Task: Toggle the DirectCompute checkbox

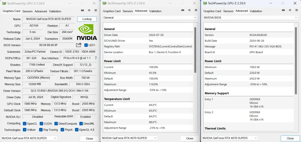Action: [x=56, y=124]
